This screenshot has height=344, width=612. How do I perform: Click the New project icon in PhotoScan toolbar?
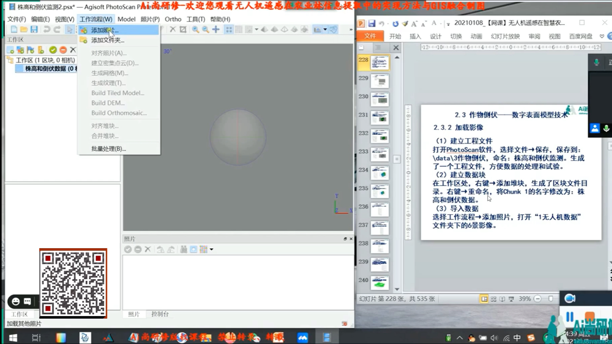tap(14, 30)
